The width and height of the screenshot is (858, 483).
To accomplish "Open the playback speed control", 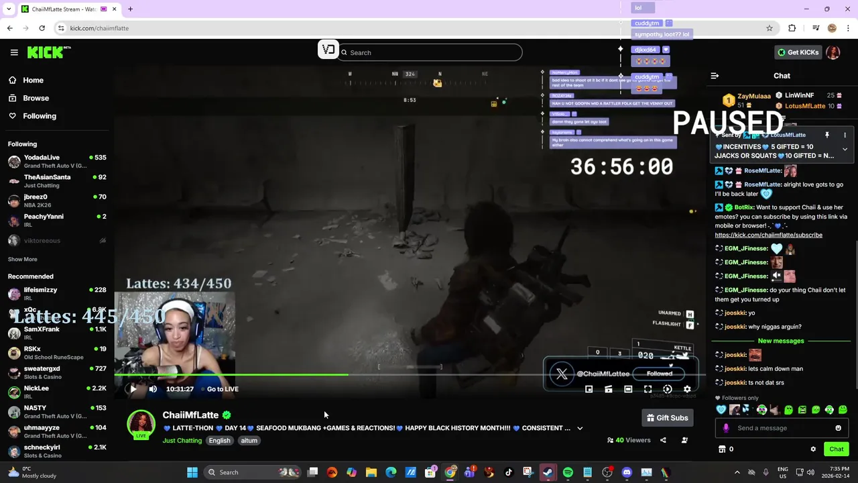I will [x=668, y=389].
